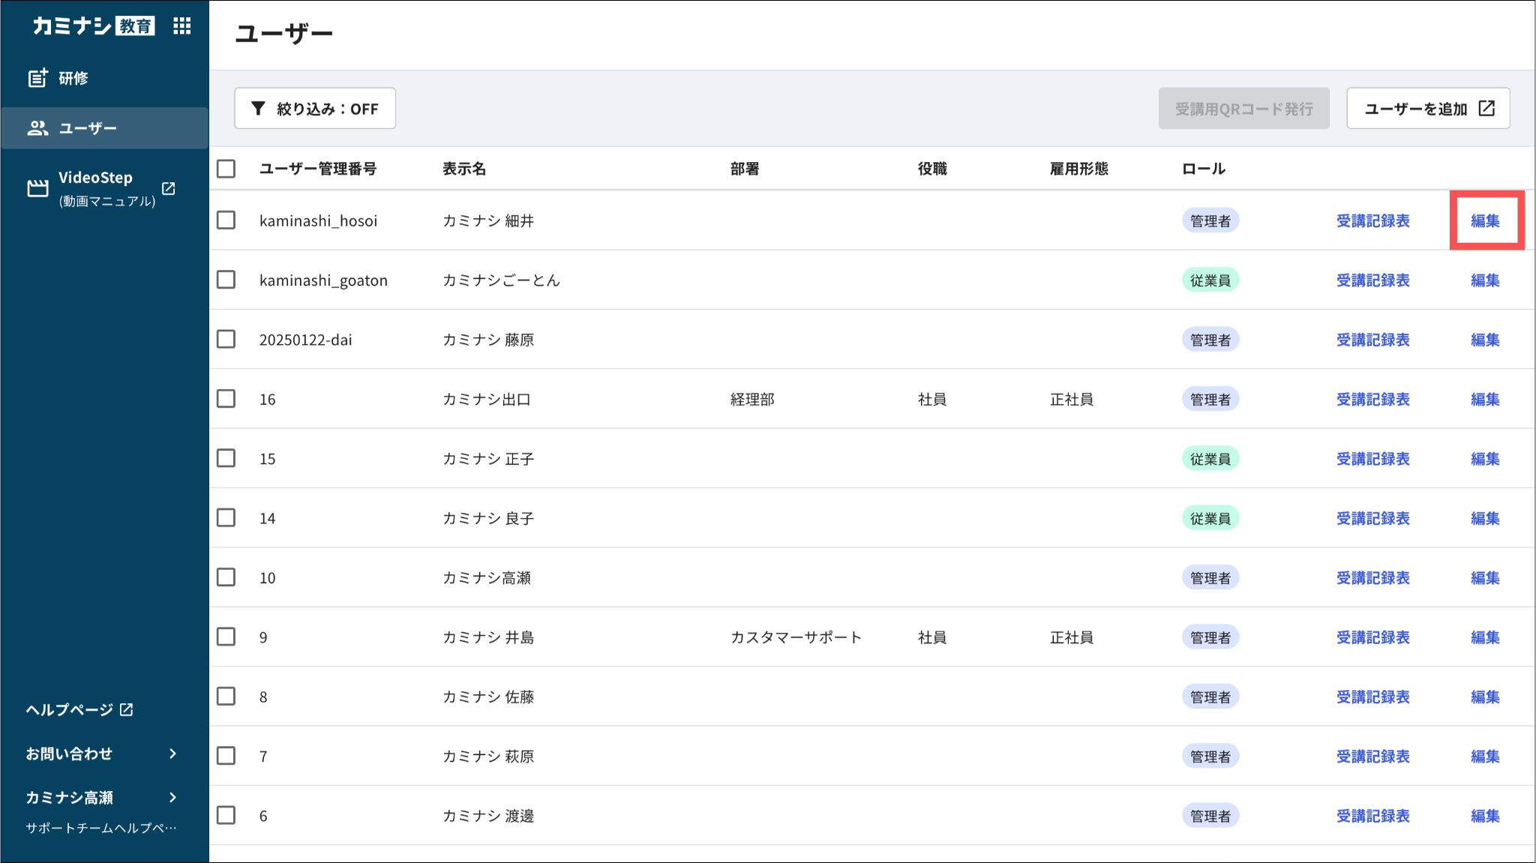Click external link icon on ユーザーを追加
Viewport: 1536px width, 863px height.
coord(1486,109)
